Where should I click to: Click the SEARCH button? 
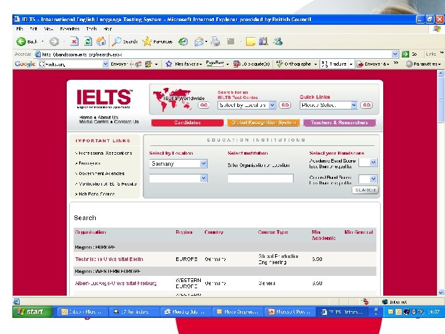click(x=365, y=190)
